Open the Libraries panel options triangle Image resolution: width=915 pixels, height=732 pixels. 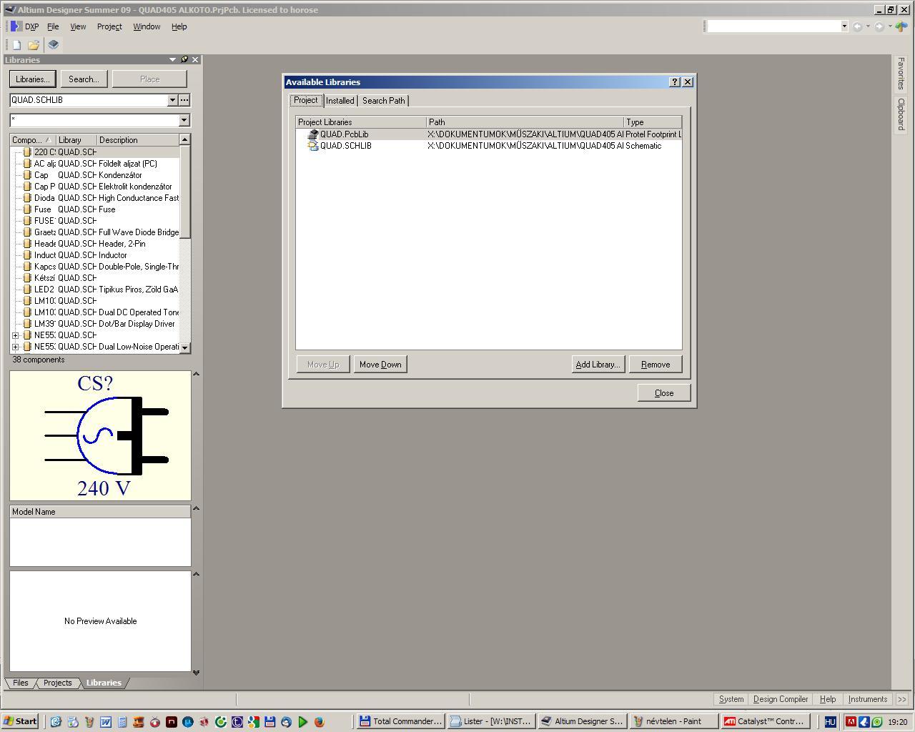point(172,60)
